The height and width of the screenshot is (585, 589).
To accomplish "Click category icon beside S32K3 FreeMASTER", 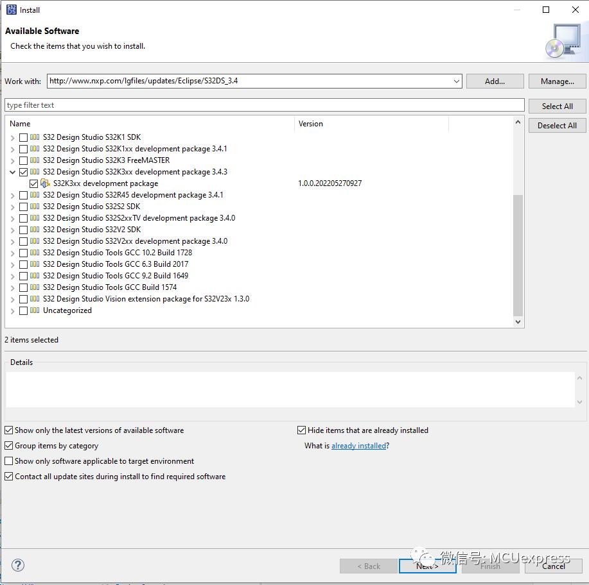I will [35, 160].
